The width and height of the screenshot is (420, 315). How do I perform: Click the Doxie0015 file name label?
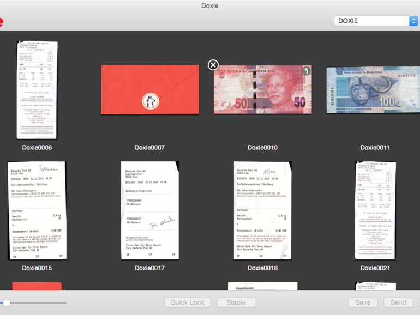(37, 268)
